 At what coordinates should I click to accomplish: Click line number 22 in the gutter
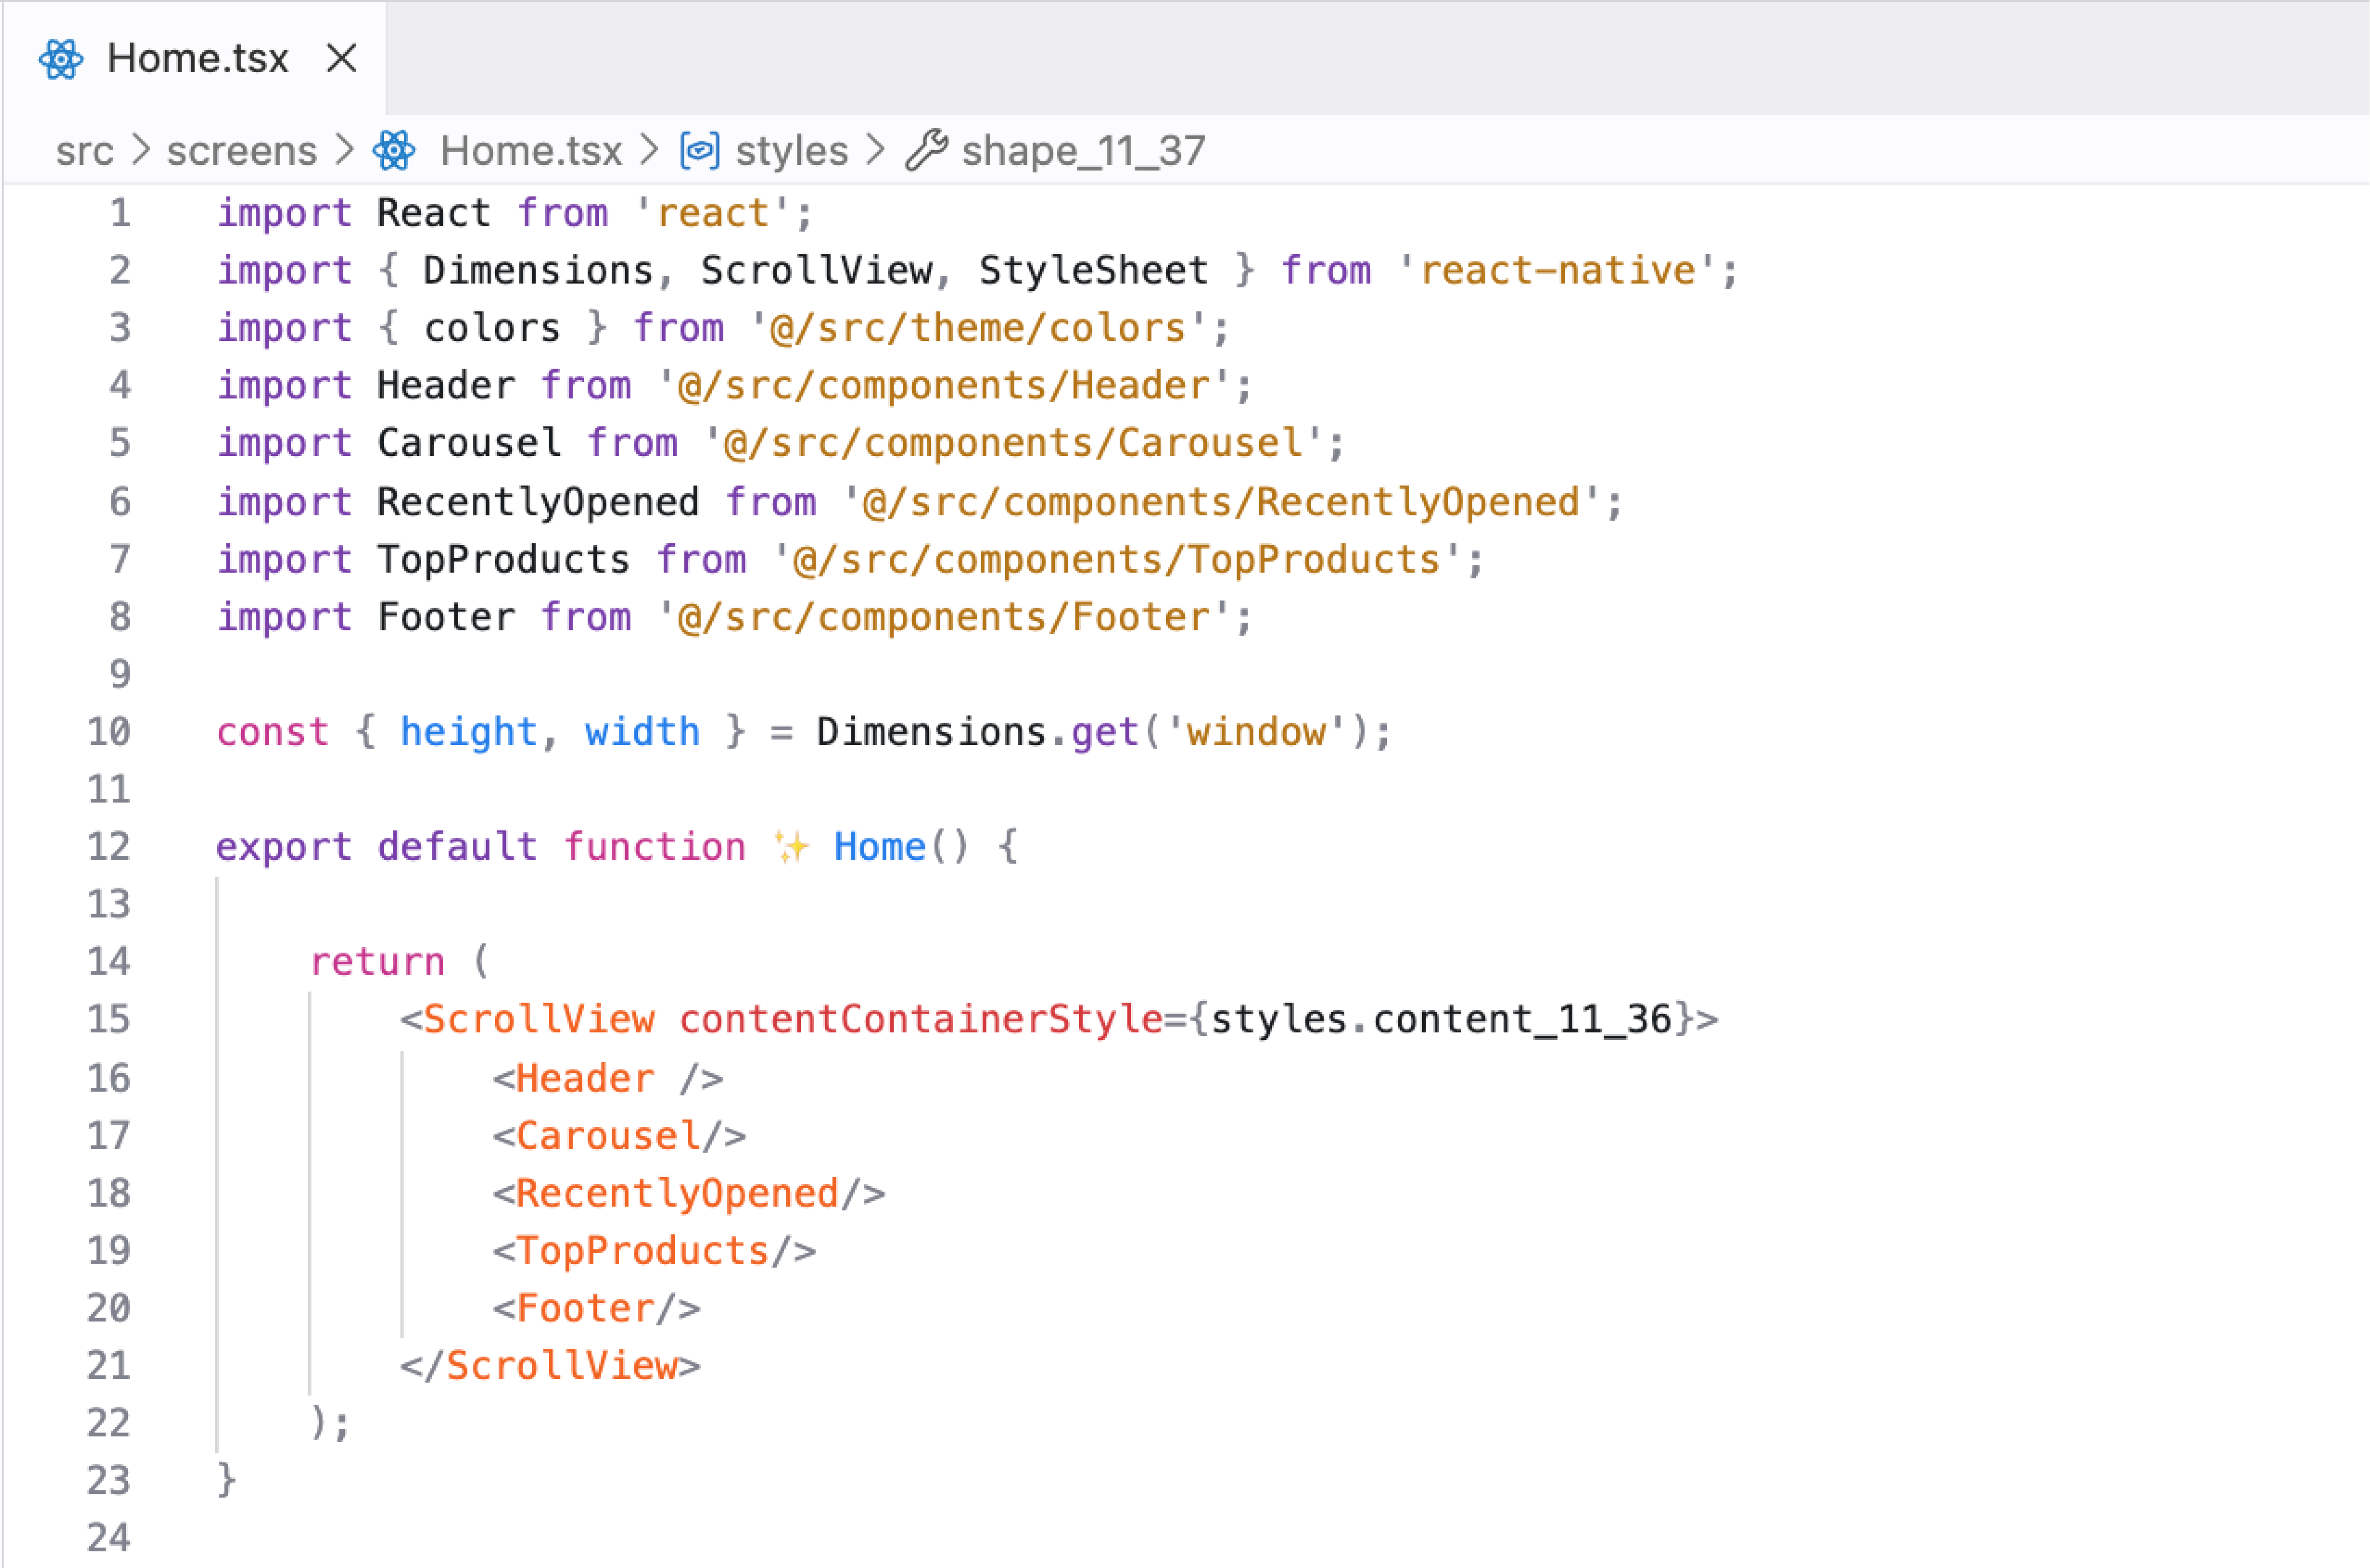pos(107,1423)
